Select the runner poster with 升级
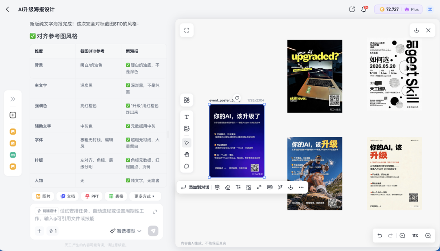The image size is (440, 251). [x=315, y=173]
